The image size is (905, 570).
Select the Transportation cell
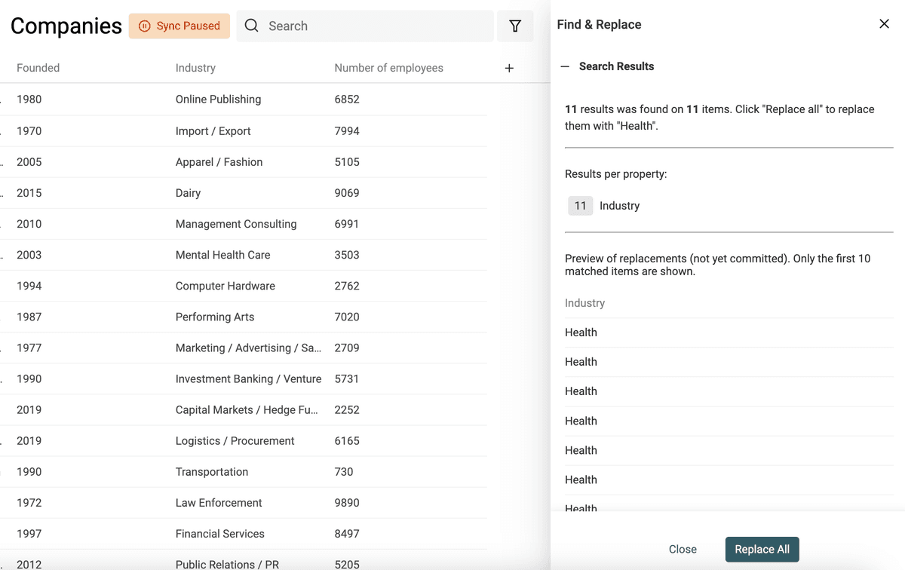click(211, 471)
